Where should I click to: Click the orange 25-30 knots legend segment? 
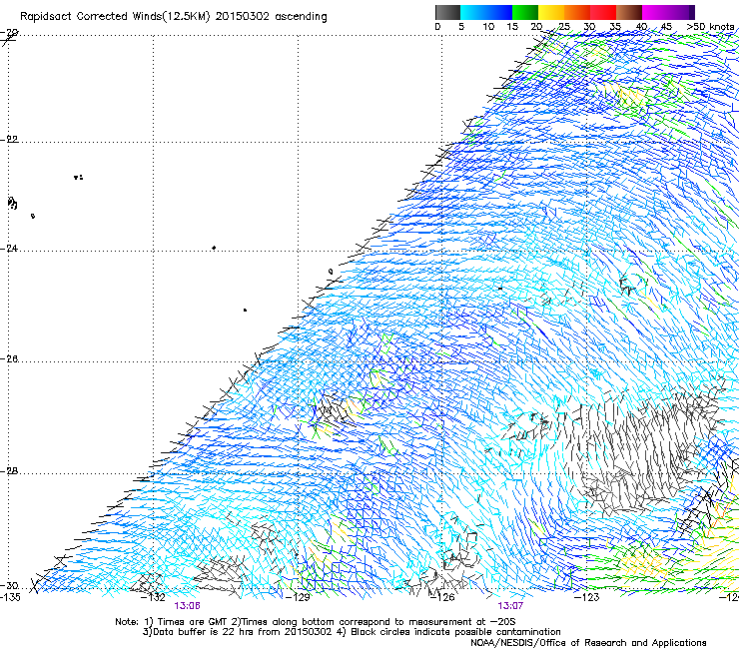pos(577,12)
